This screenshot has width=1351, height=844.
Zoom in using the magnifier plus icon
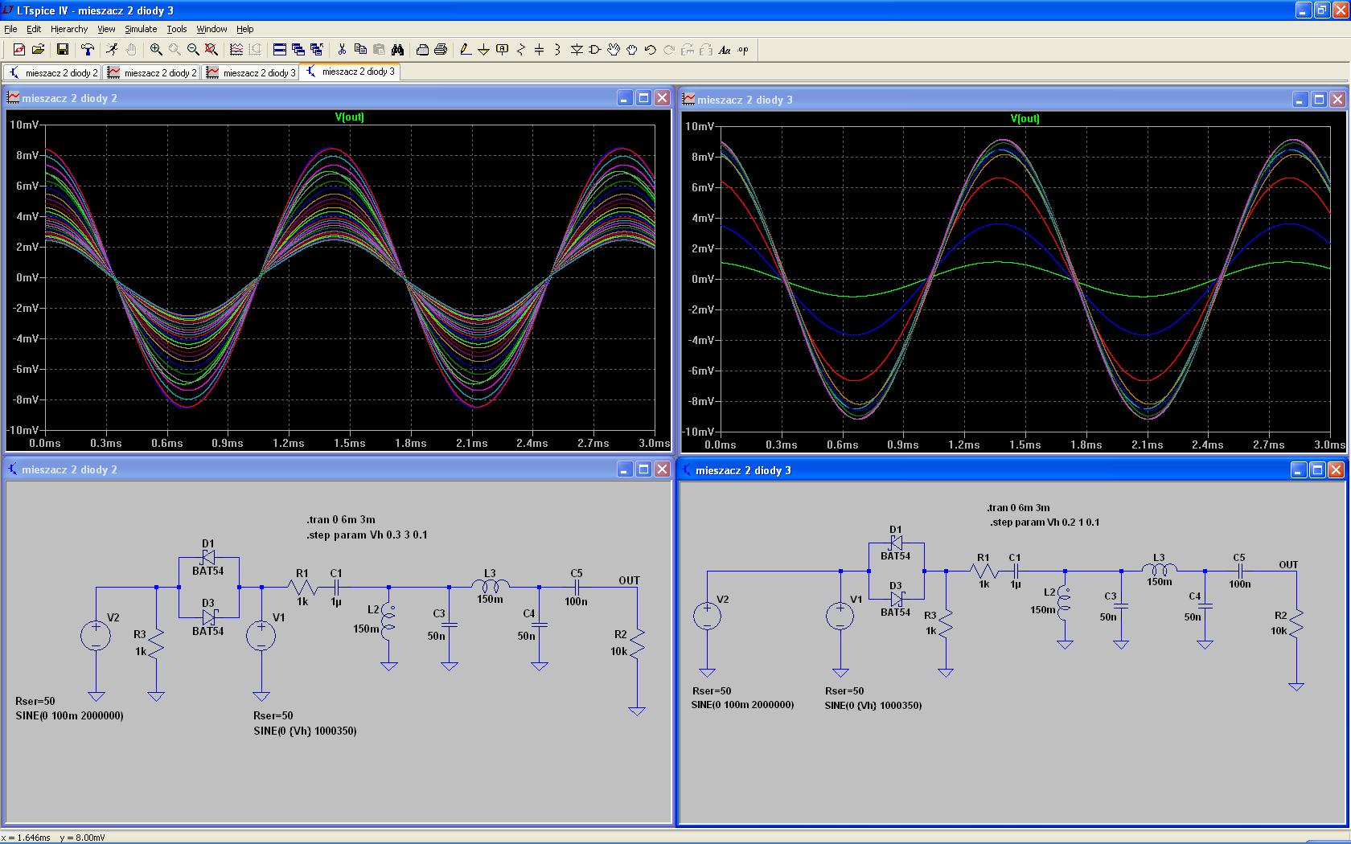click(x=156, y=50)
